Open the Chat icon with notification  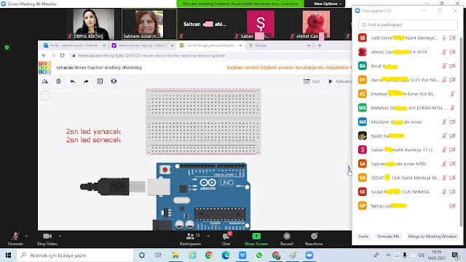[x=226, y=237]
